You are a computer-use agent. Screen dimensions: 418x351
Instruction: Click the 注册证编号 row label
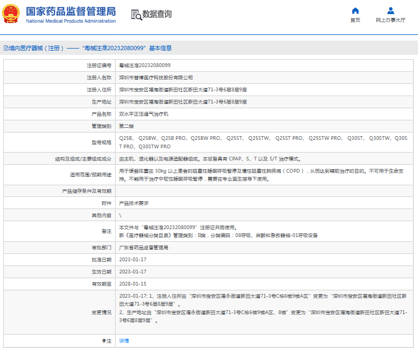point(99,65)
